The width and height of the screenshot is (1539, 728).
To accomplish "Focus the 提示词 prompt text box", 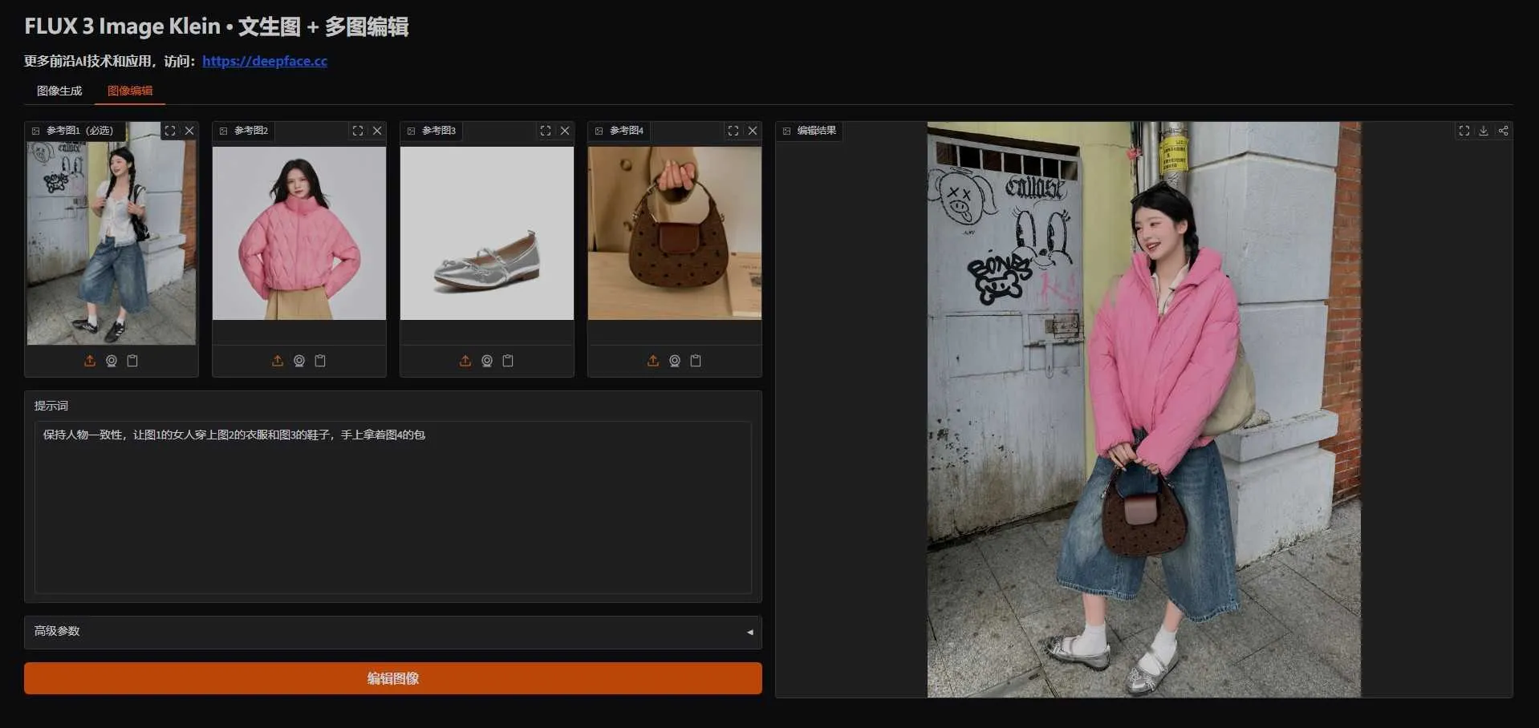I will (x=393, y=508).
